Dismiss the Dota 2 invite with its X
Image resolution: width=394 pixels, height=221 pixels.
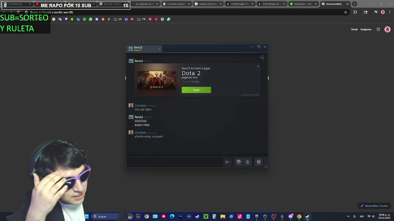pyautogui.click(x=258, y=67)
